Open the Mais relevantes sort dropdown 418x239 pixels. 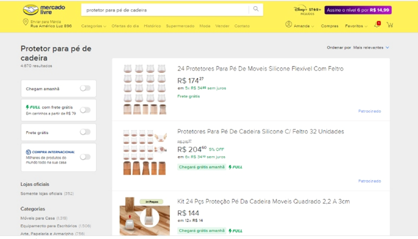(371, 48)
